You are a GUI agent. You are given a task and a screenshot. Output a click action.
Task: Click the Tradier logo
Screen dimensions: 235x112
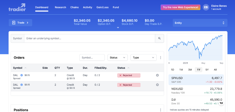[17, 7]
